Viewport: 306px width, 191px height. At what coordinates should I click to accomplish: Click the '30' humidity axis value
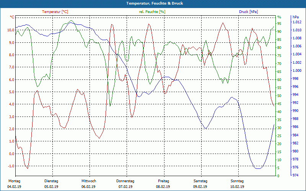pyautogui.click(x=279, y=128)
